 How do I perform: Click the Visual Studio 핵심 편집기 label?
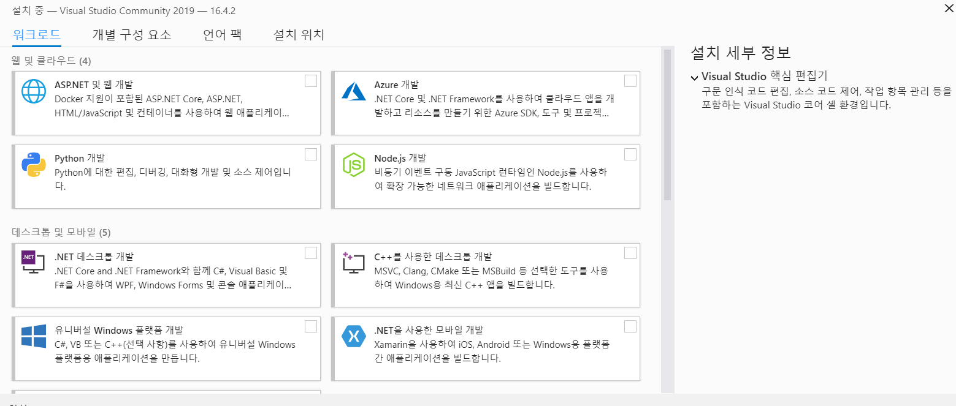765,77
